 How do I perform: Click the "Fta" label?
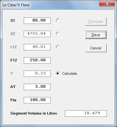coord(13,100)
